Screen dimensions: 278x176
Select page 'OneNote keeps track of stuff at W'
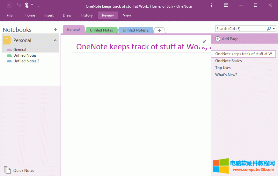click(243, 54)
